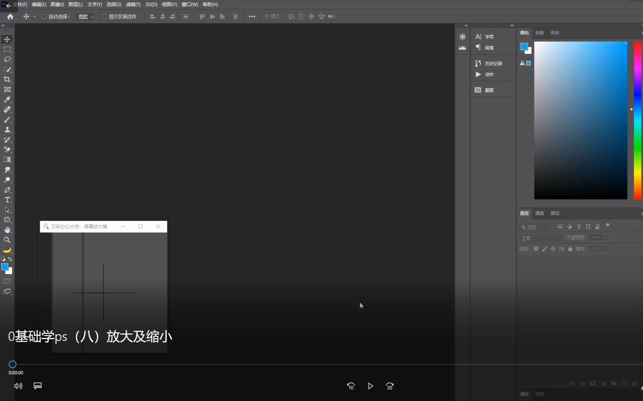Select the History Brush tool
The width and height of the screenshot is (643, 401).
(x=7, y=140)
